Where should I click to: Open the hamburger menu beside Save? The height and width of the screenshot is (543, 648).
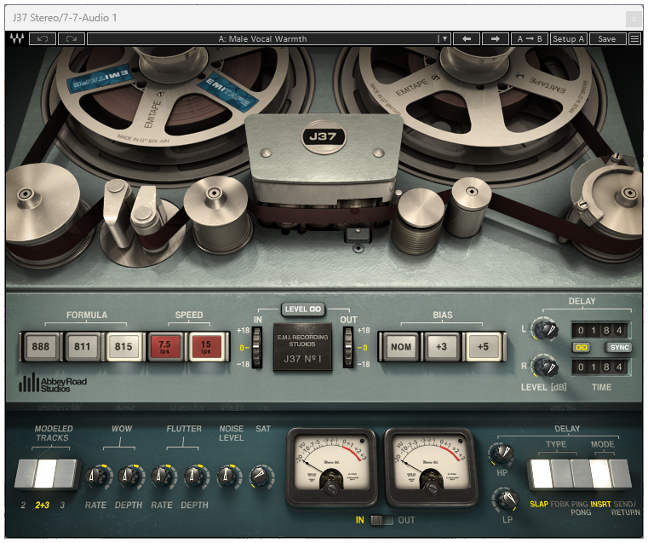coord(634,39)
